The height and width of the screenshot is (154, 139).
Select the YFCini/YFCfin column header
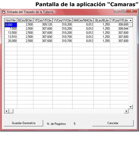click(43, 20)
